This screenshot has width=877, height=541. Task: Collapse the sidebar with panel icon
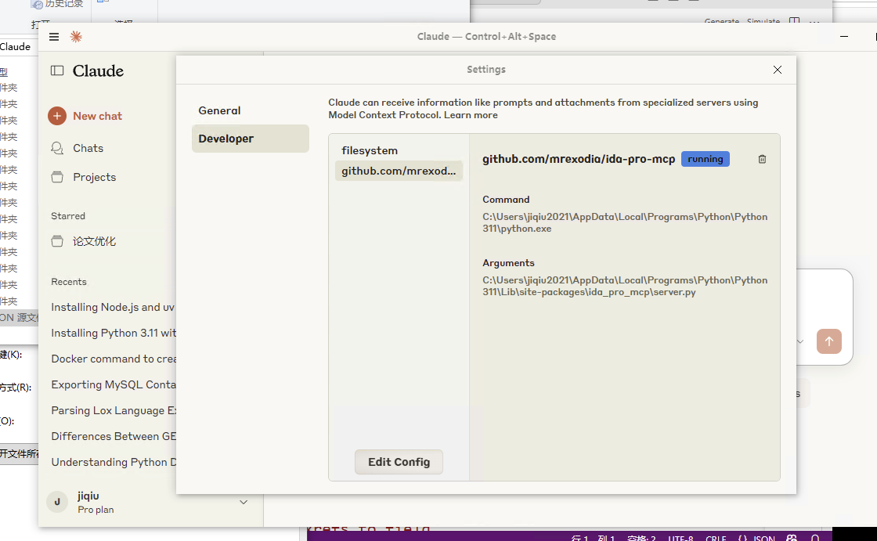(x=57, y=70)
